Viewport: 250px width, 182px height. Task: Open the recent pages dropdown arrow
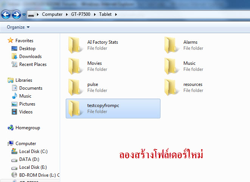pyautogui.click(x=24, y=15)
